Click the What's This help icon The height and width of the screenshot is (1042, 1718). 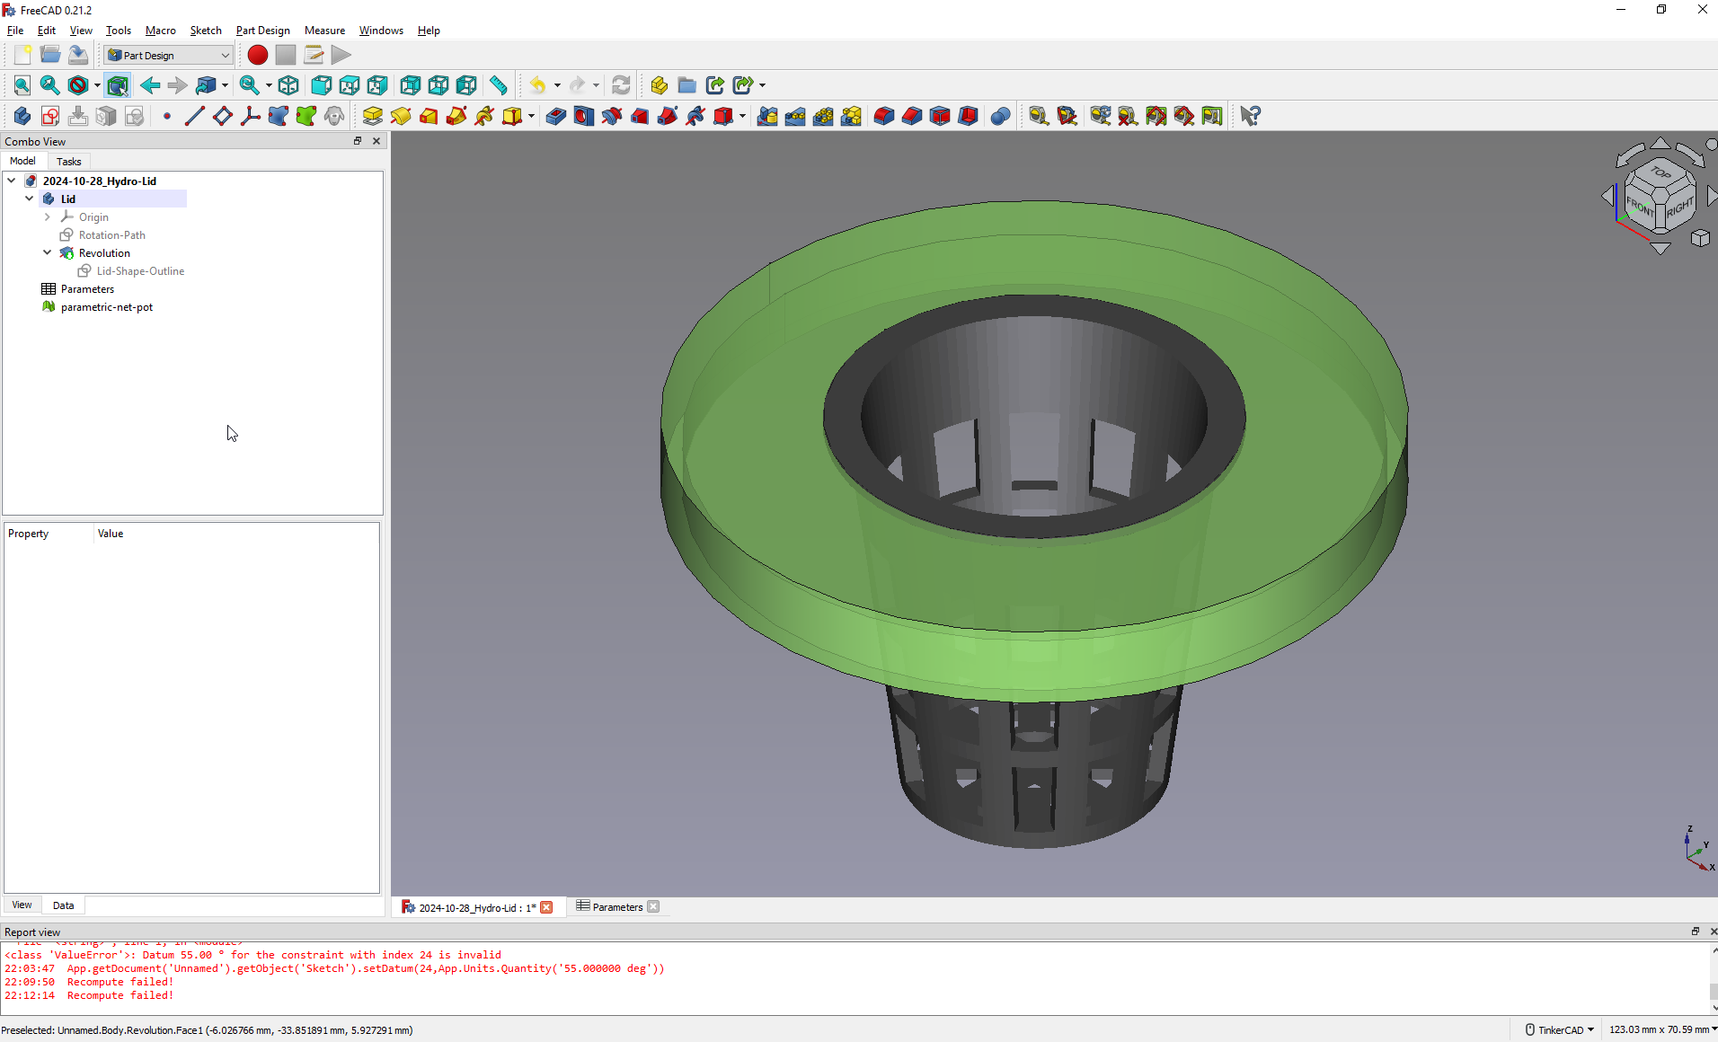pyautogui.click(x=1250, y=116)
